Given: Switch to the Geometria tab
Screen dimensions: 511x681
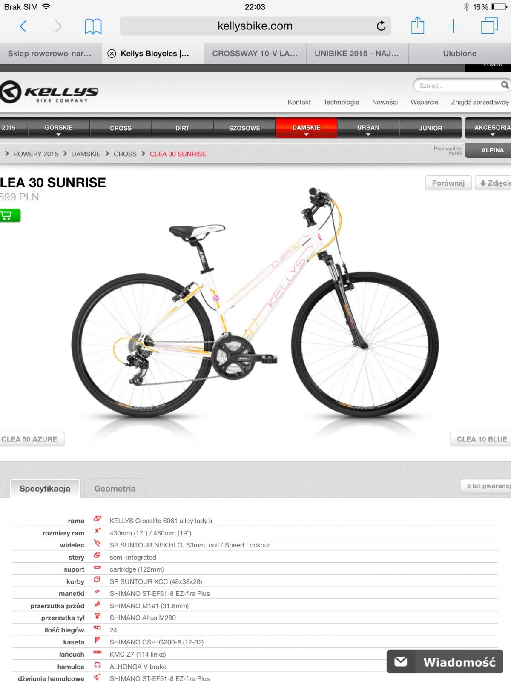Looking at the screenshot, I should point(115,488).
